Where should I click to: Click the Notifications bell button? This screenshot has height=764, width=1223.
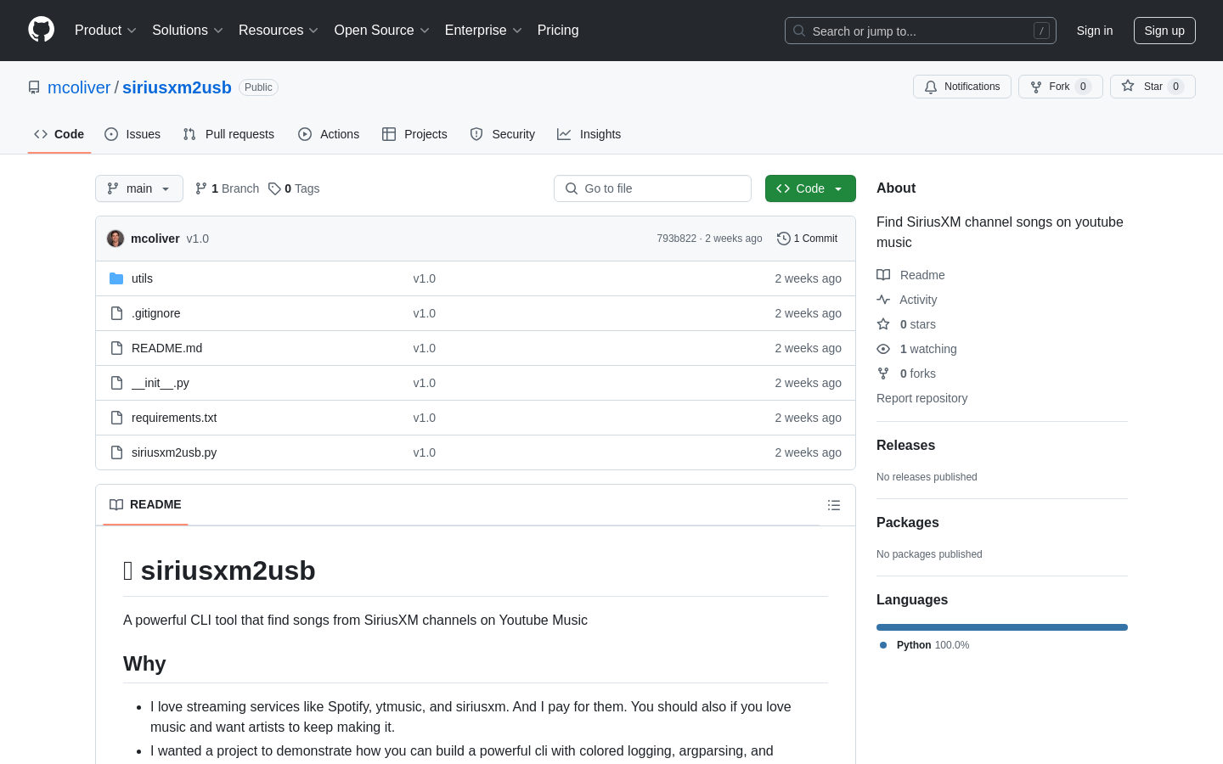[962, 87]
